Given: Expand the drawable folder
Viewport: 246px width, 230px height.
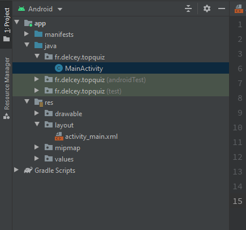Looking at the screenshot, I should (37, 113).
